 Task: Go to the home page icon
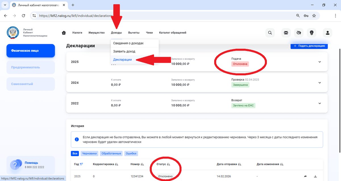pyautogui.click(x=64, y=33)
